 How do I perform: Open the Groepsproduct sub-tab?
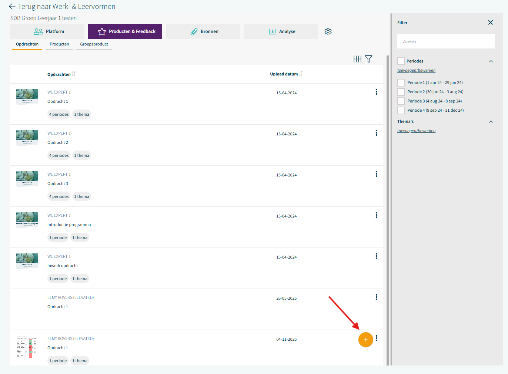click(x=94, y=44)
